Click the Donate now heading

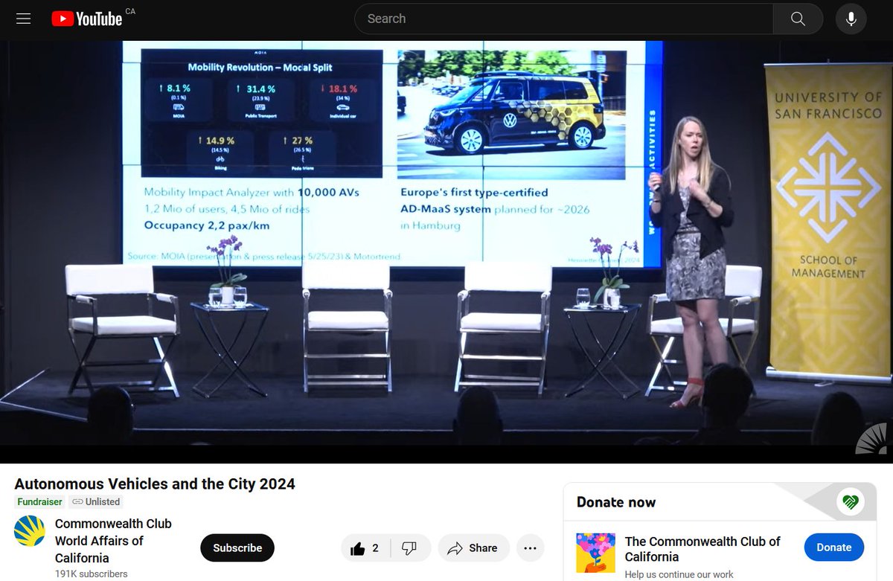pyautogui.click(x=616, y=502)
